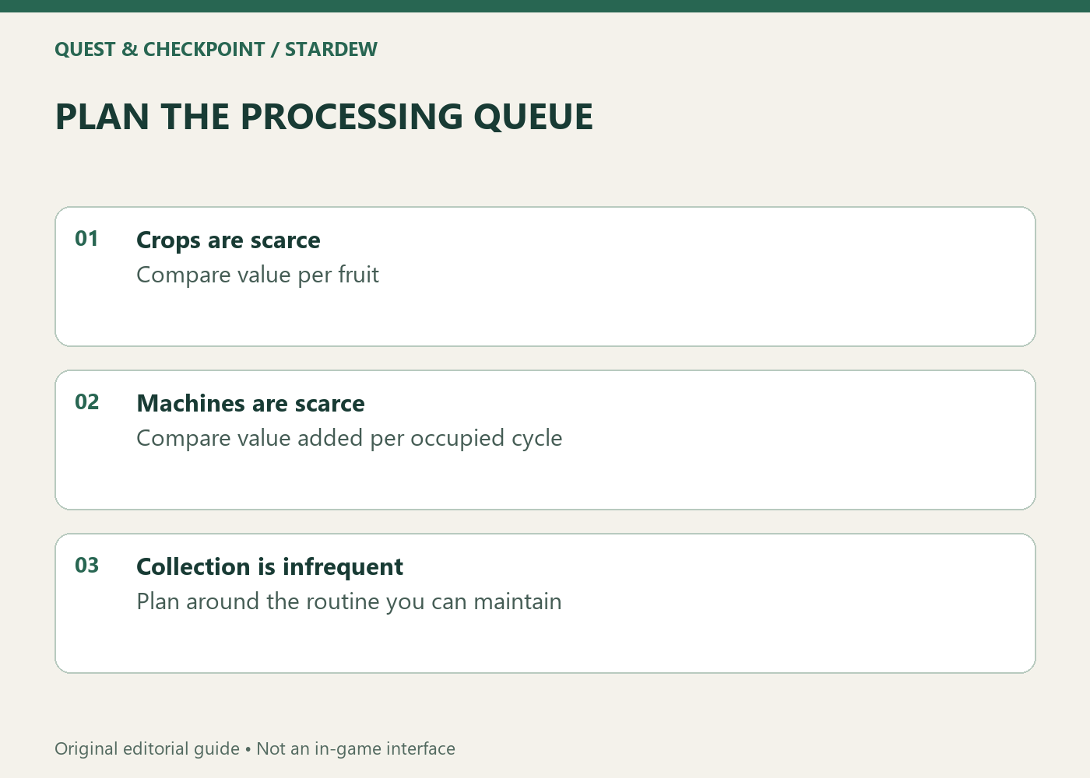Click the "QUEST & CHECKPOINT / STARDEW" header text

(216, 49)
